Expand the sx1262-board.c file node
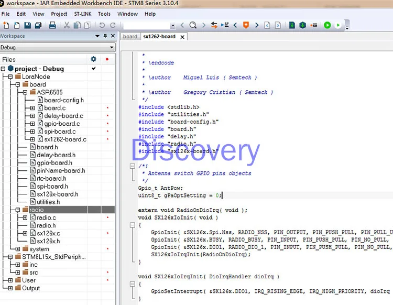Image resolution: width=393 pixels, height=305 pixels. pos(32,139)
